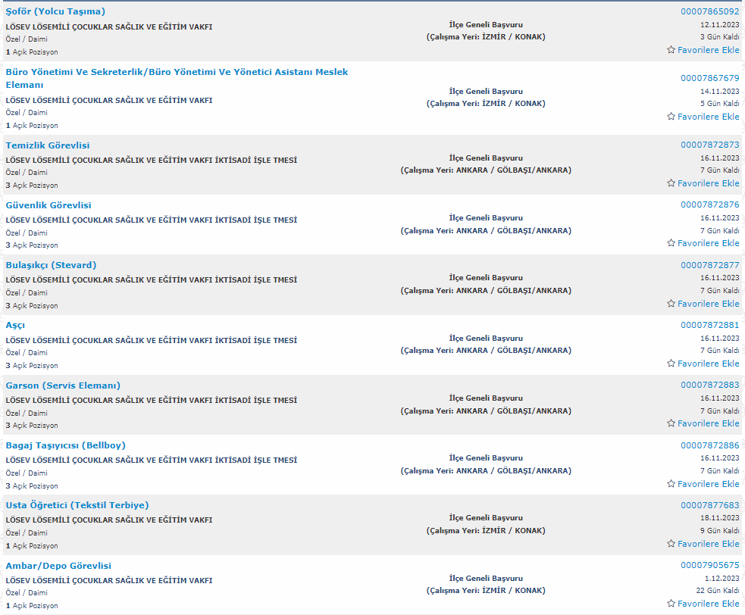Open Büro Yönetimi Ve Sekreterlik job listing
Image resolution: width=745 pixels, height=615 pixels.
click(x=177, y=72)
